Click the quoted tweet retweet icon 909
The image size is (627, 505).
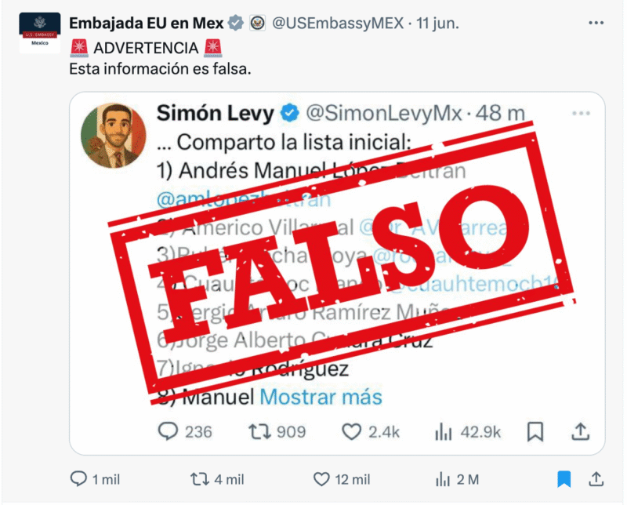point(260,432)
